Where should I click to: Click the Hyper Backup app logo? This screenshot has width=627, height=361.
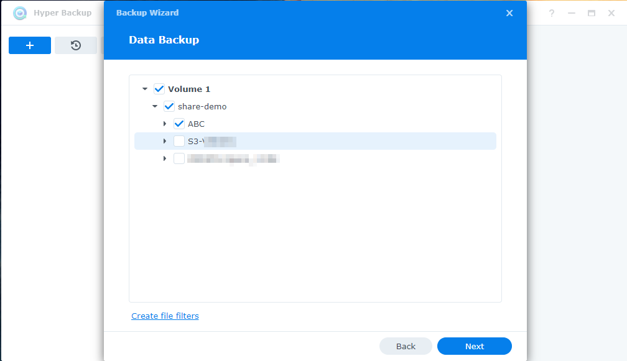[20, 13]
